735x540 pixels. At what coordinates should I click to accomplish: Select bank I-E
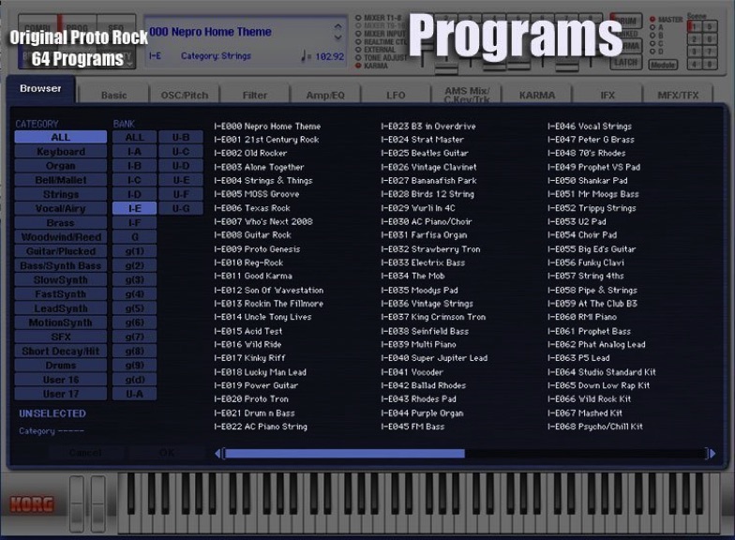(x=135, y=208)
